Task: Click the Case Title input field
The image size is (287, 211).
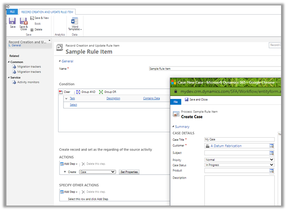Action: point(238,139)
